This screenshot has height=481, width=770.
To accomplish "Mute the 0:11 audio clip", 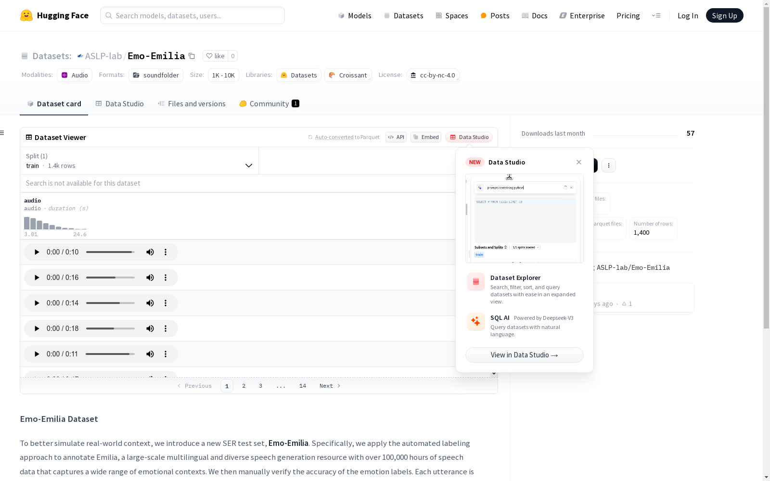I will pos(150,354).
